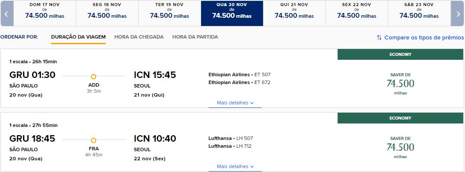Viewport: 465px width, 172px height.
Task: Click the FRA layover circle marker
Action: coord(94,140)
